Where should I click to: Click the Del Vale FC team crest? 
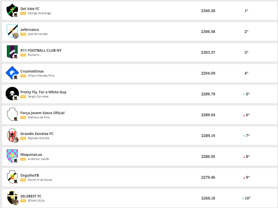(12, 11)
